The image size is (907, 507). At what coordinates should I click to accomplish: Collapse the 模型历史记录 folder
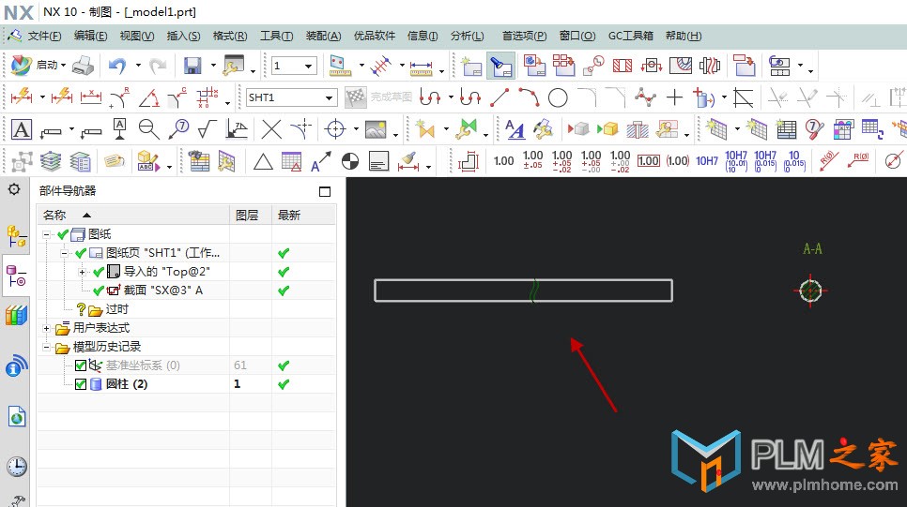tap(46, 347)
